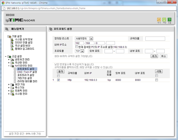Click the 추가 (add) button
The width and height of the screenshot is (178, 140).
tap(154, 56)
